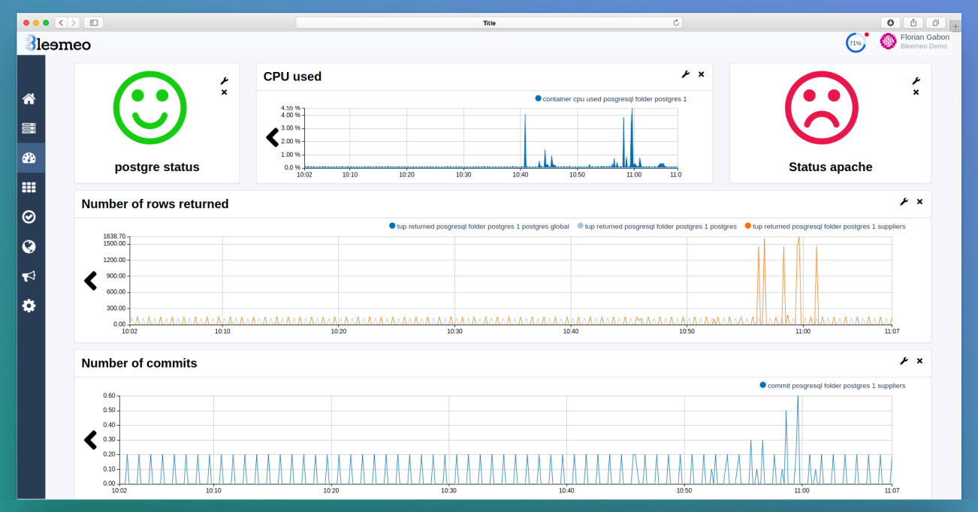Select the checks status icon in sidebar

click(x=29, y=216)
